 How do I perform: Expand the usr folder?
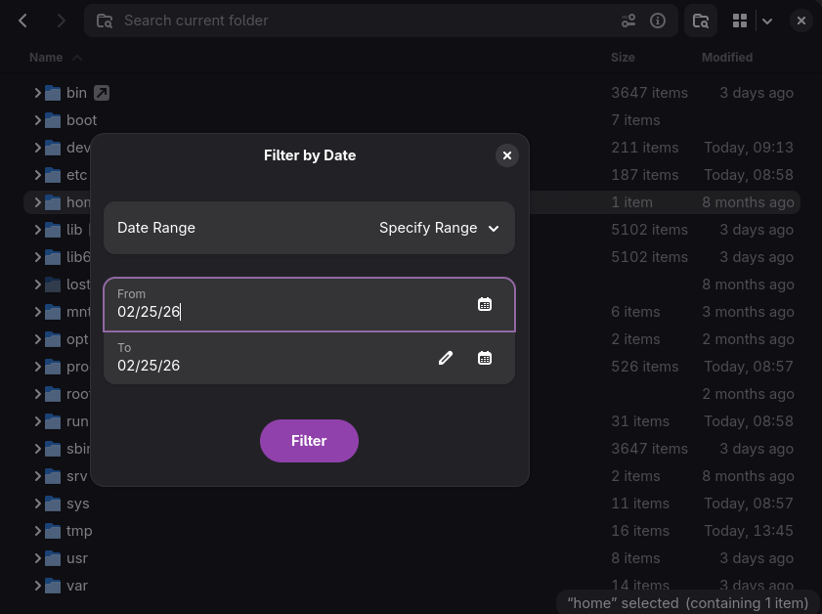[37, 558]
